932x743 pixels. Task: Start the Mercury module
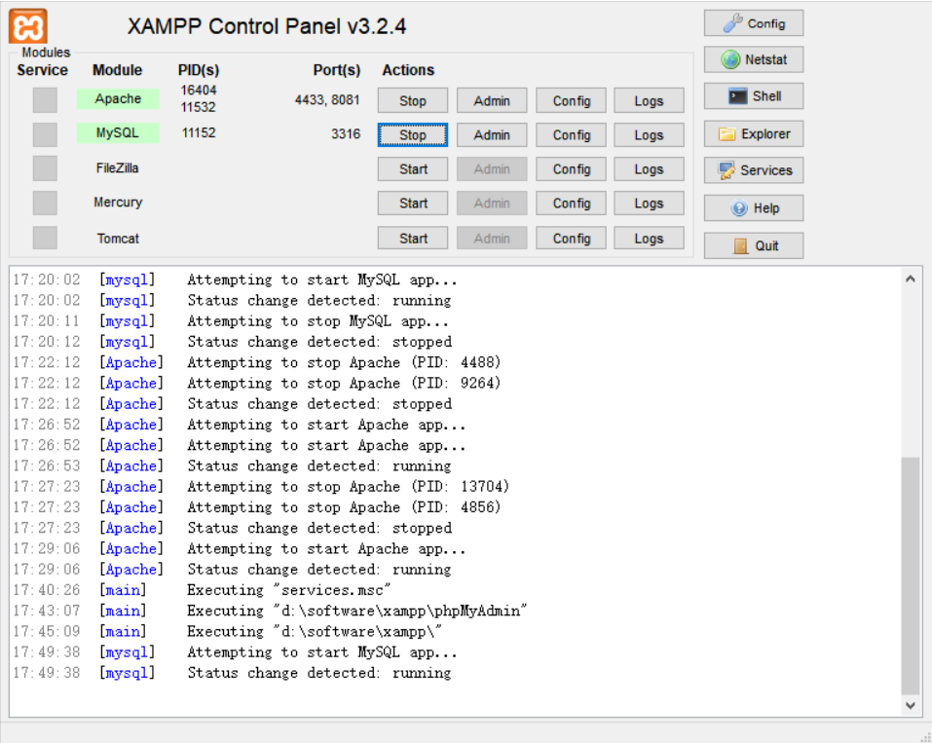click(413, 204)
